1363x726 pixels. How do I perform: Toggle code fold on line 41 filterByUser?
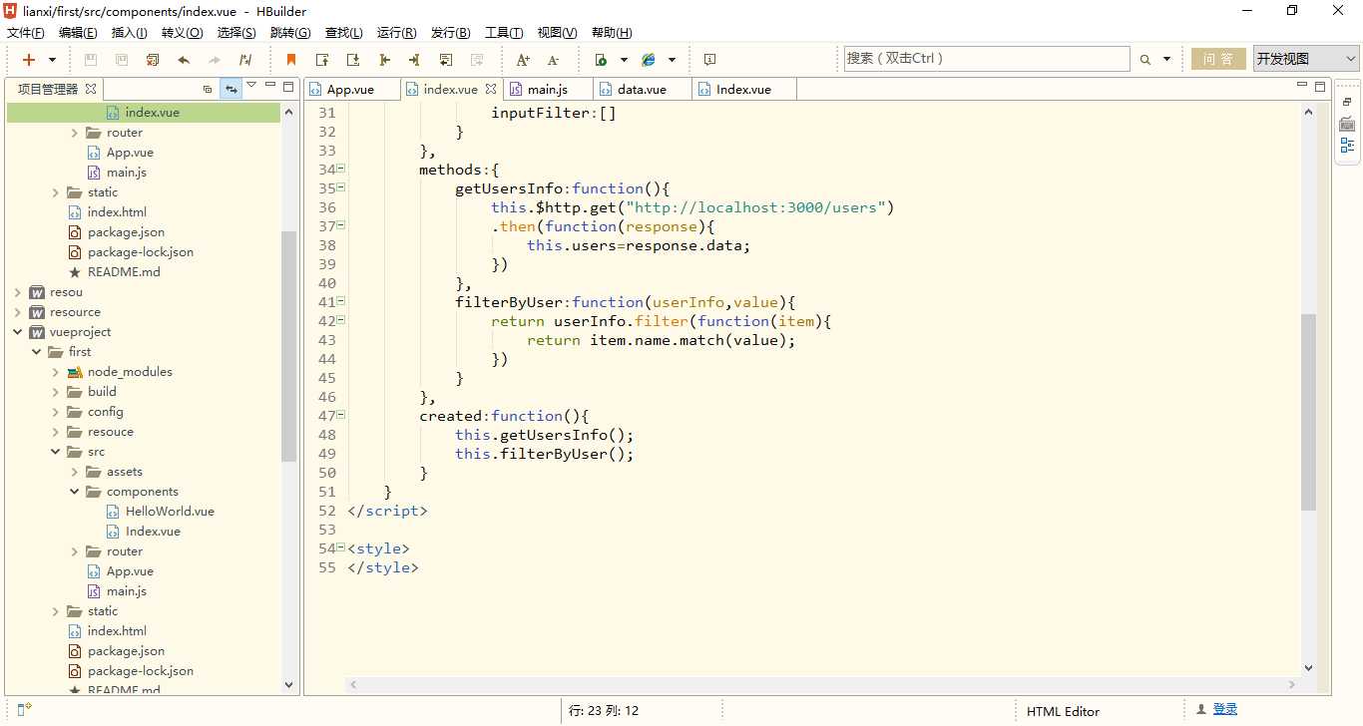pyautogui.click(x=341, y=301)
